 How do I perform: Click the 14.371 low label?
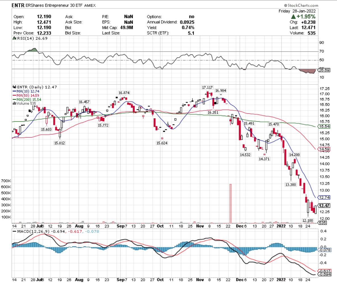(264, 159)
